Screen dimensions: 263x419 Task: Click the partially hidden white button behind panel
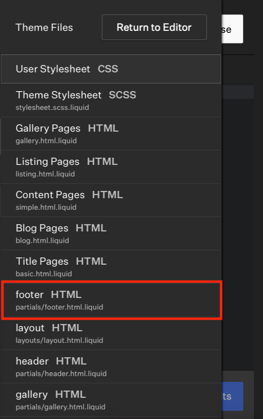[x=232, y=29]
